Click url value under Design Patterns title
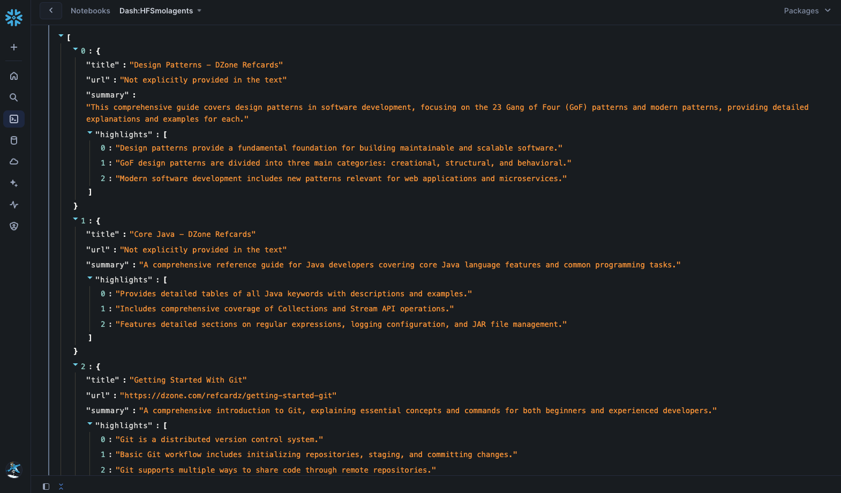Viewport: 841px width, 493px height. 204,80
